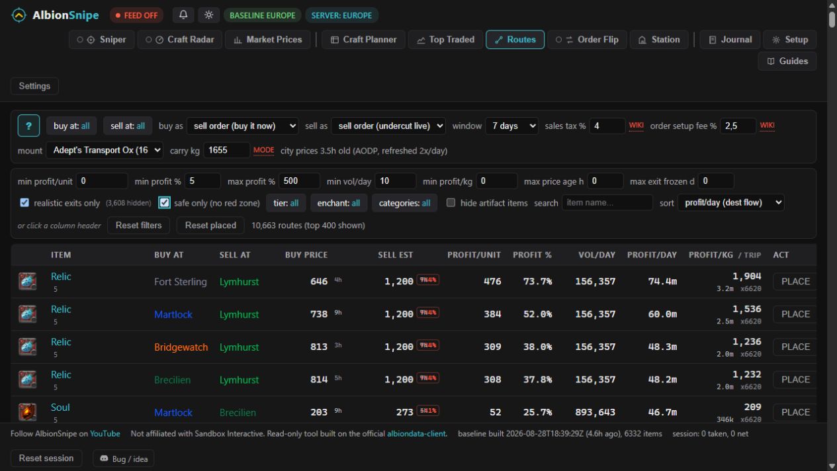The width and height of the screenshot is (837, 471).
Task: Switch to Market Prices tab
Action: (268, 40)
